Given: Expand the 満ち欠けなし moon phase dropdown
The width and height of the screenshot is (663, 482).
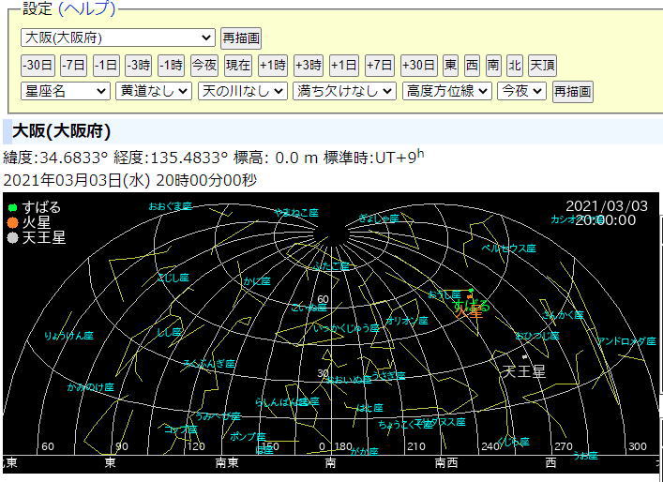Looking at the screenshot, I should [x=344, y=91].
